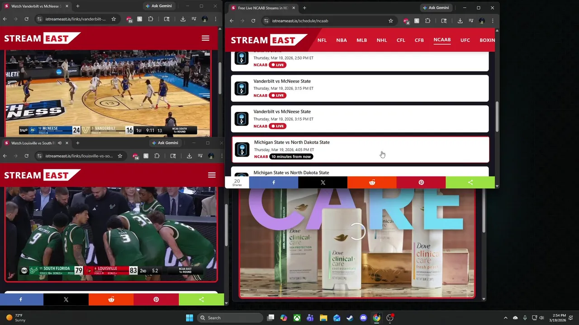Go back in the Vanderbilt stream window
Viewport: 579px width, 325px height.
5,19
